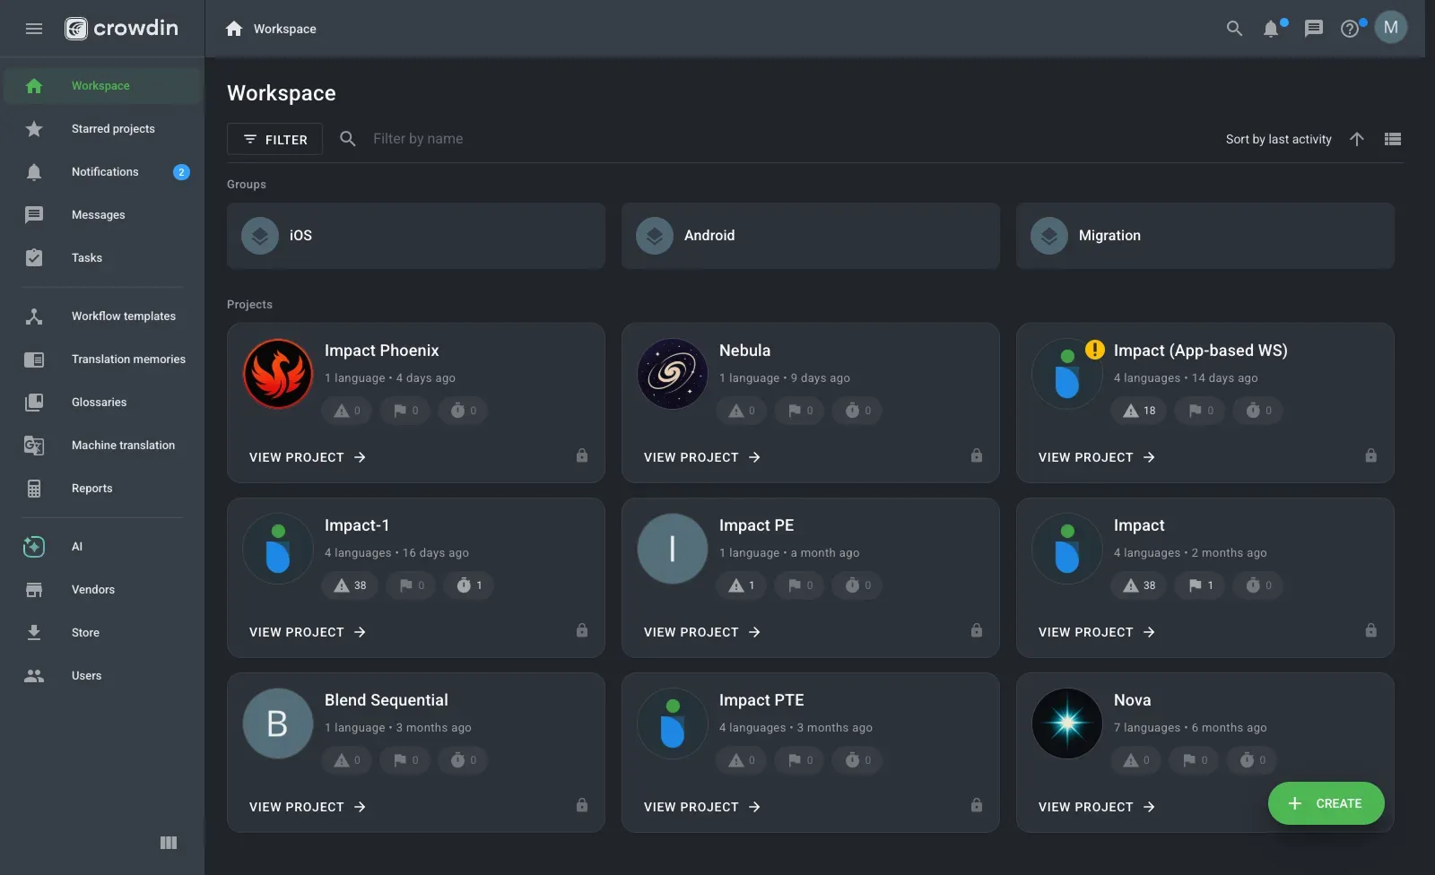Click the search magnifier in top bar
This screenshot has width=1435, height=875.
coord(1234,28)
